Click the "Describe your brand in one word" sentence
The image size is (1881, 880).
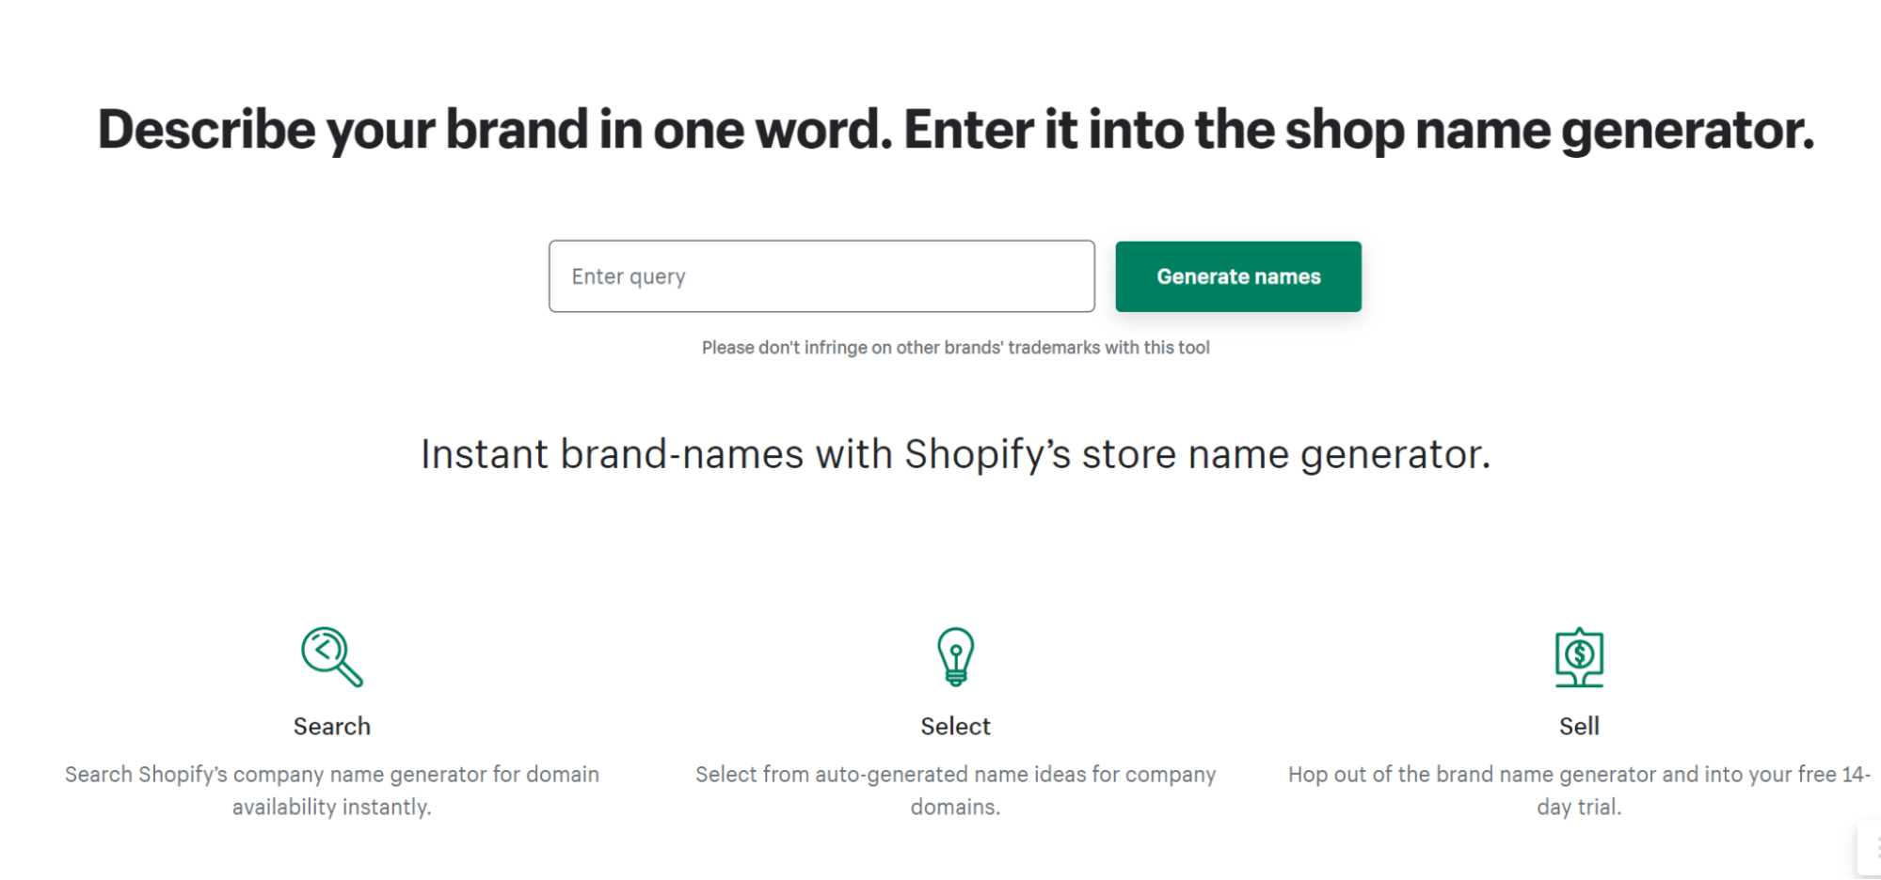pyautogui.click(x=495, y=129)
